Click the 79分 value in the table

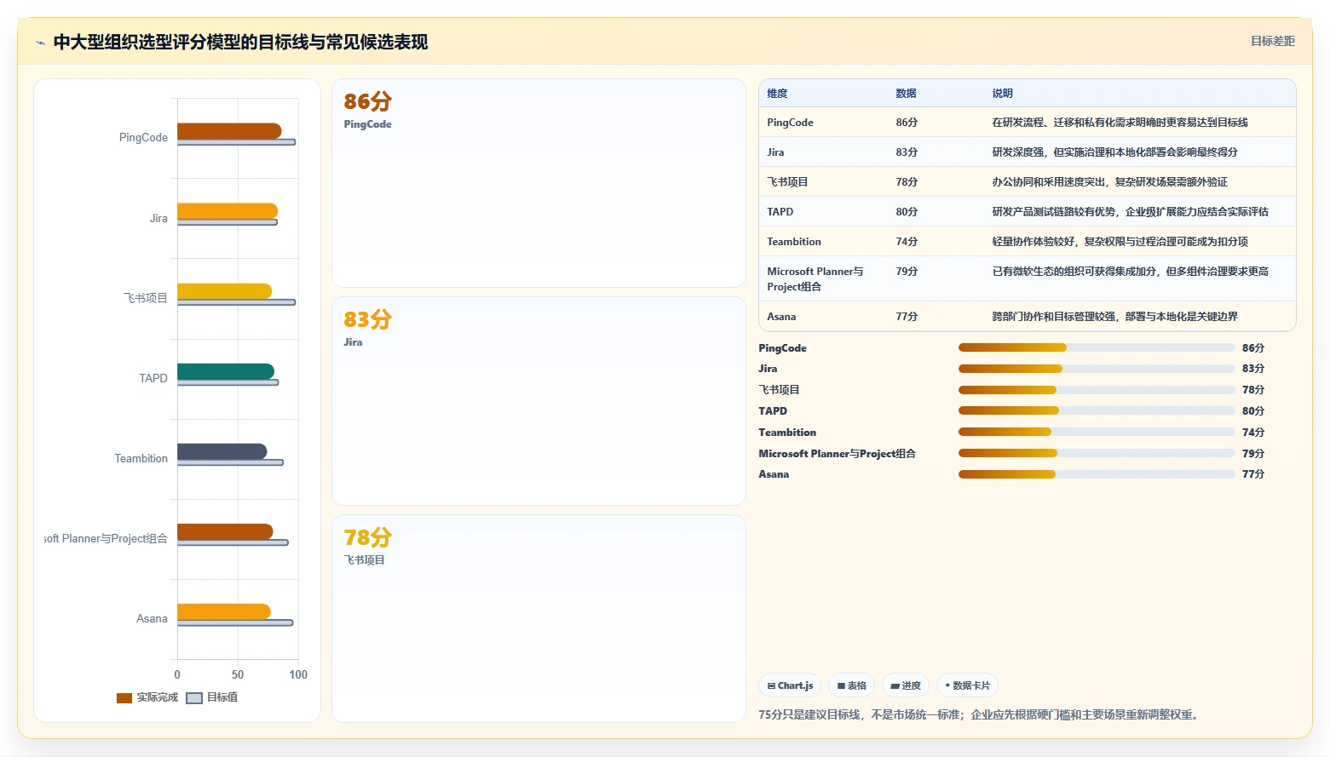click(907, 272)
